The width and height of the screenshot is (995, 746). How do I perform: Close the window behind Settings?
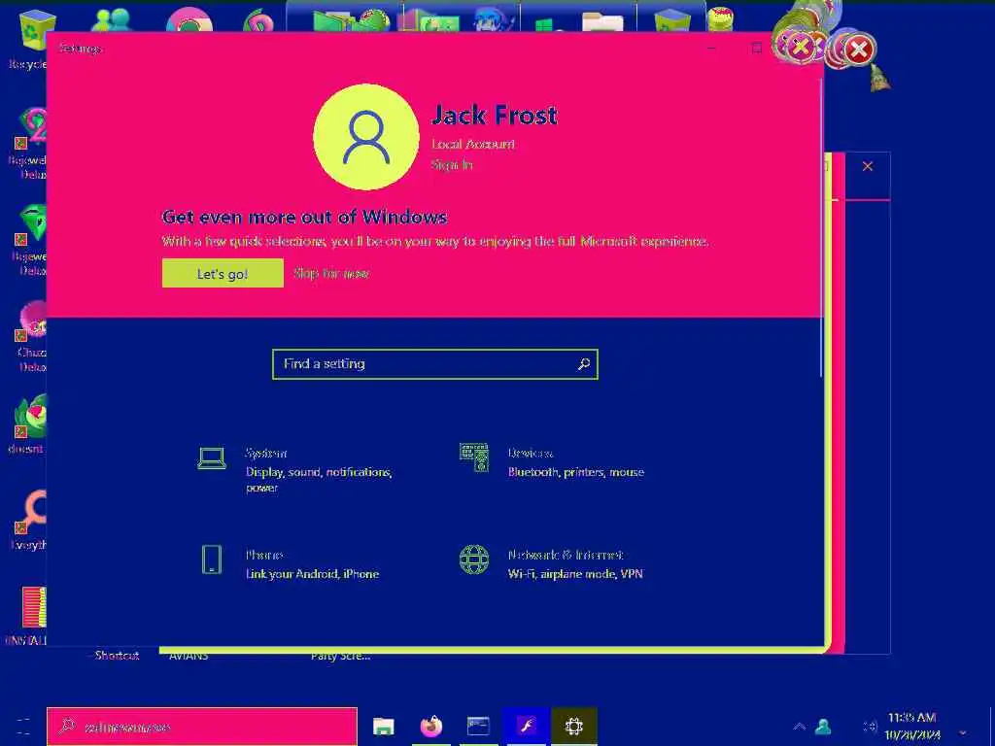(868, 167)
